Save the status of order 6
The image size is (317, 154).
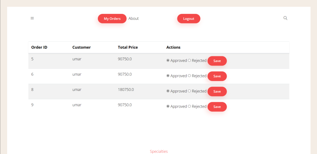217,76
